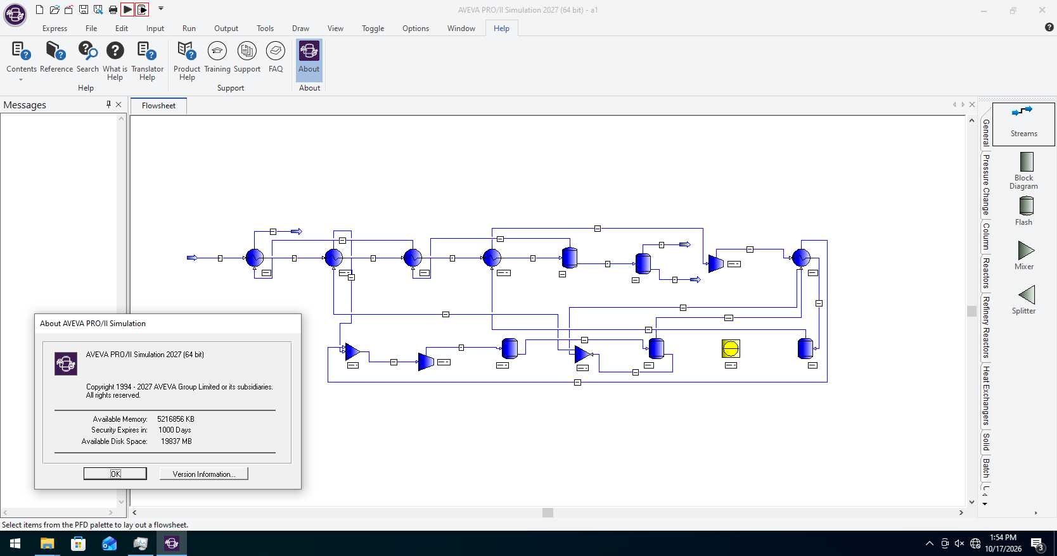This screenshot has width=1057, height=556.
Task: Expand the Contents dropdown arrow
Action: [x=21, y=80]
